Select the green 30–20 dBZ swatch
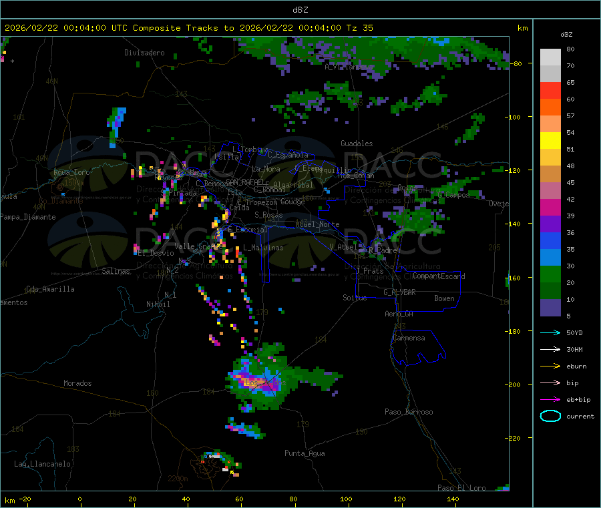Image resolution: width=601 pixels, height=508 pixels. click(550, 274)
